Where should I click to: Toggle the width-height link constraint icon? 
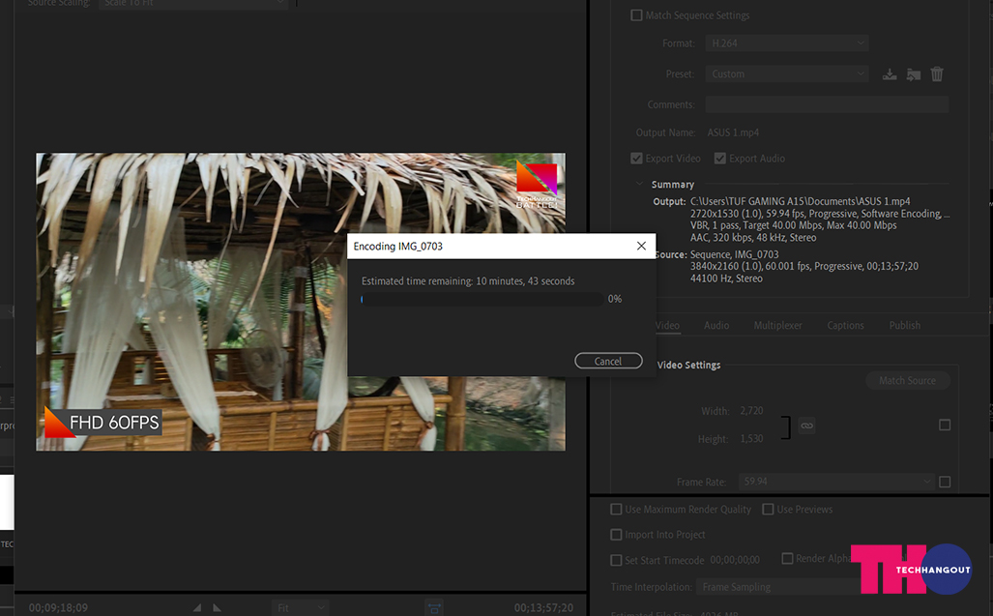(806, 425)
